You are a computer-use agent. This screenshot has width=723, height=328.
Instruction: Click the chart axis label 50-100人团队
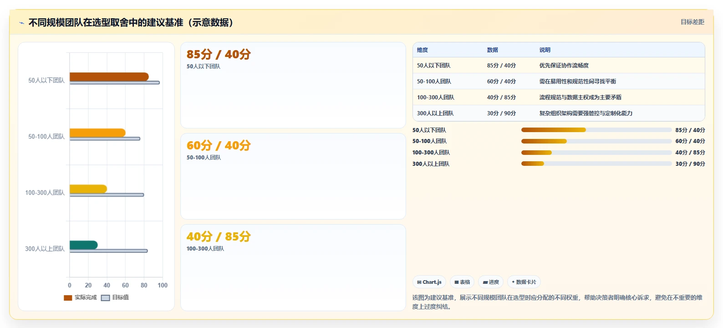click(46, 137)
